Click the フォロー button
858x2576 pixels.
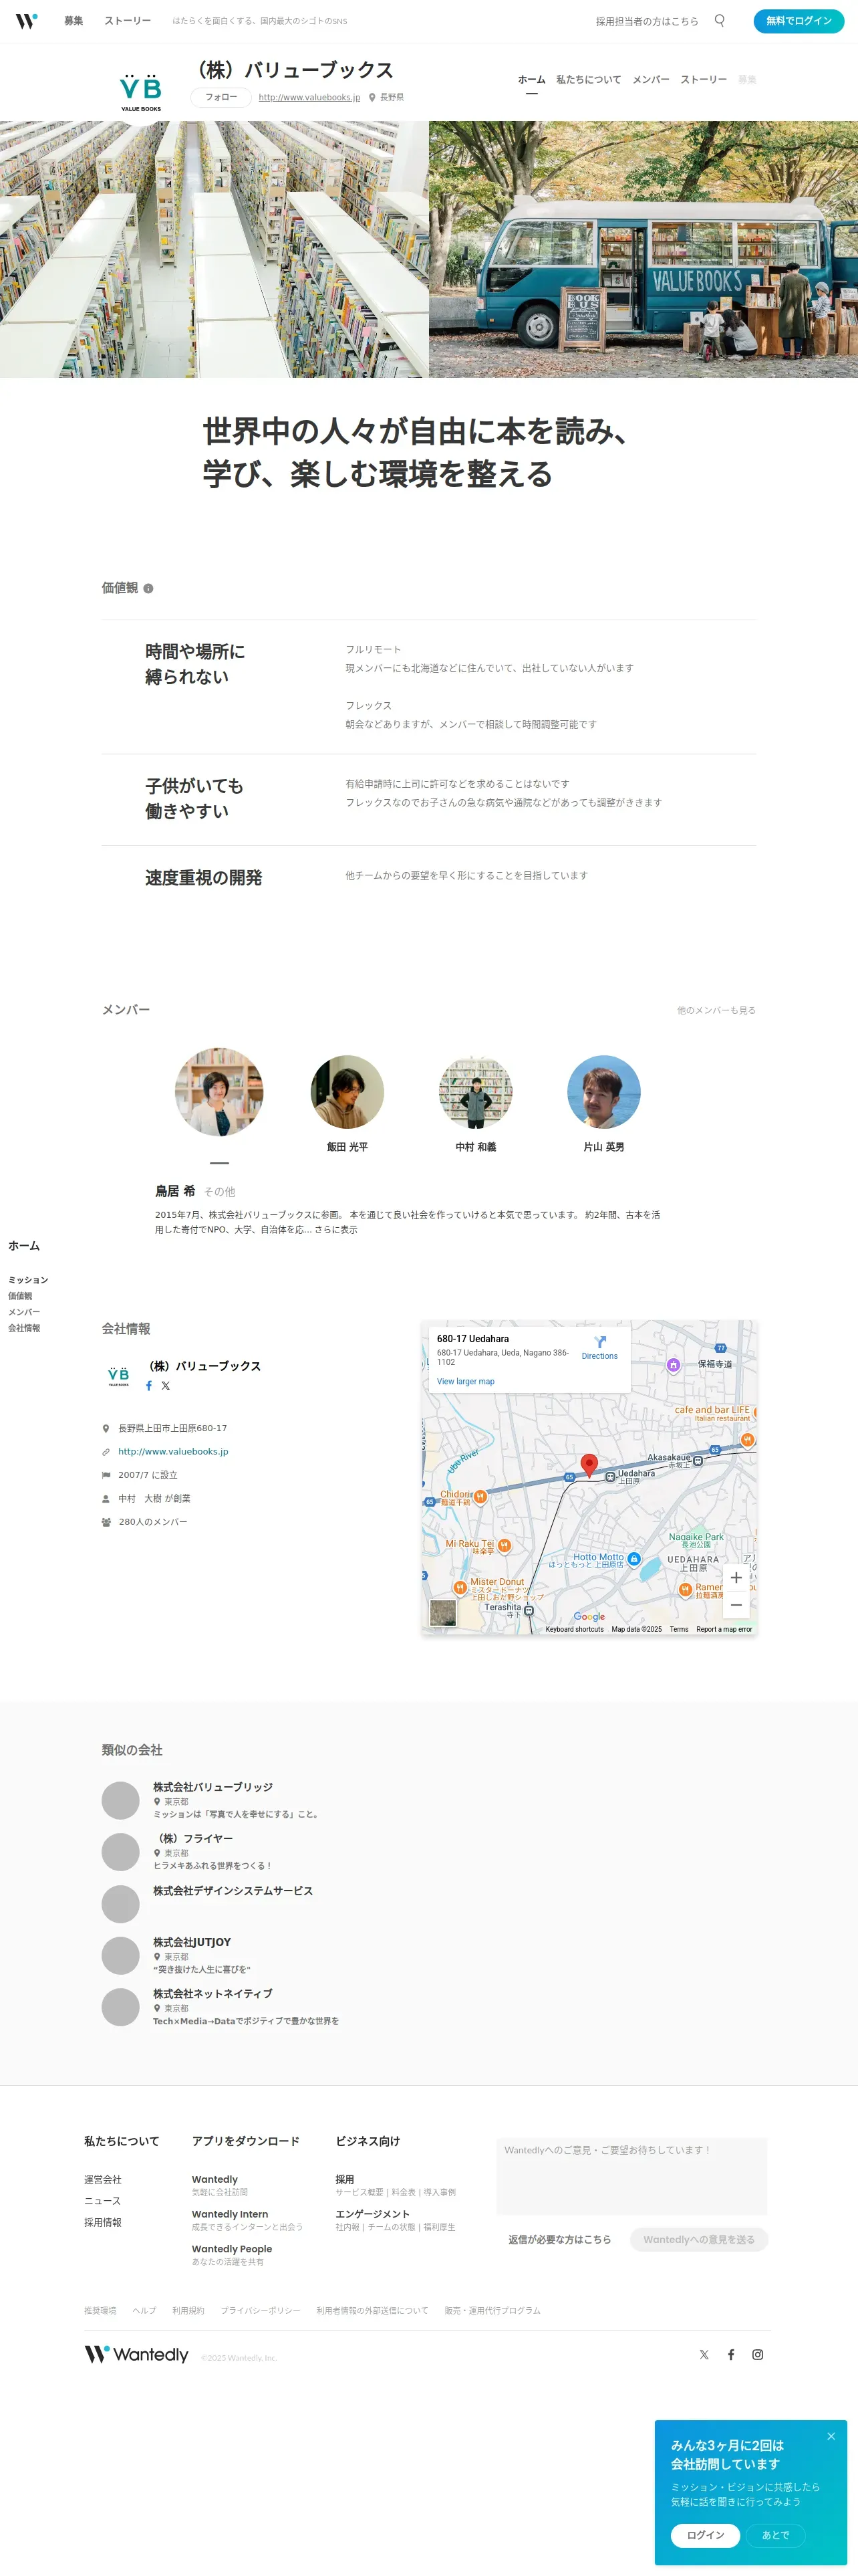221,97
